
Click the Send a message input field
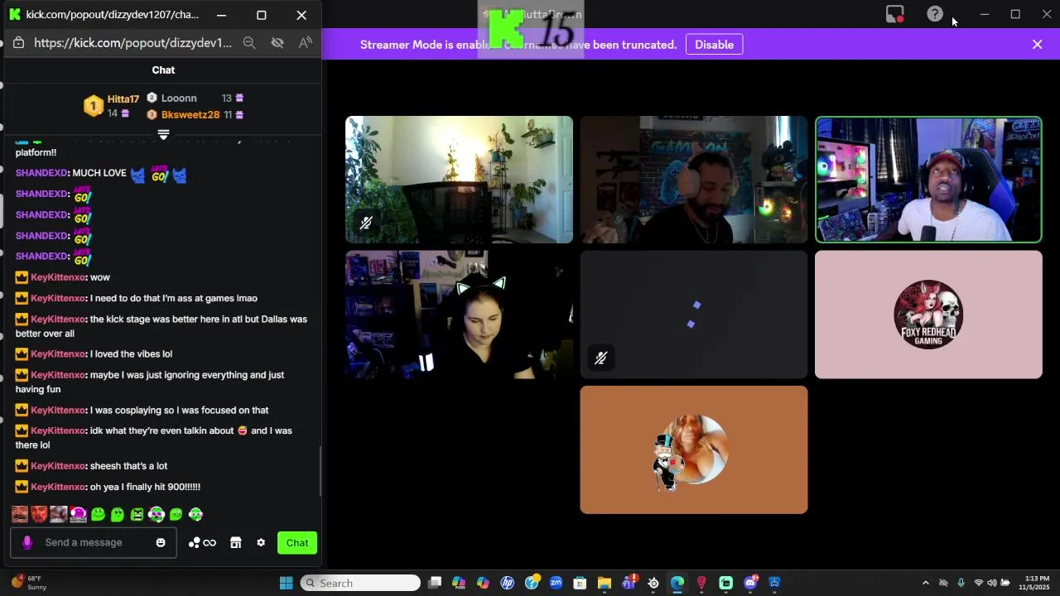click(x=93, y=543)
